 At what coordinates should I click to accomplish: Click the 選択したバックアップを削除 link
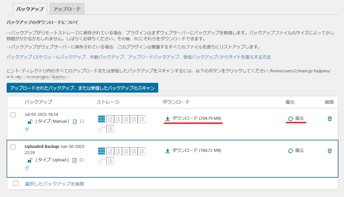pos(54,184)
